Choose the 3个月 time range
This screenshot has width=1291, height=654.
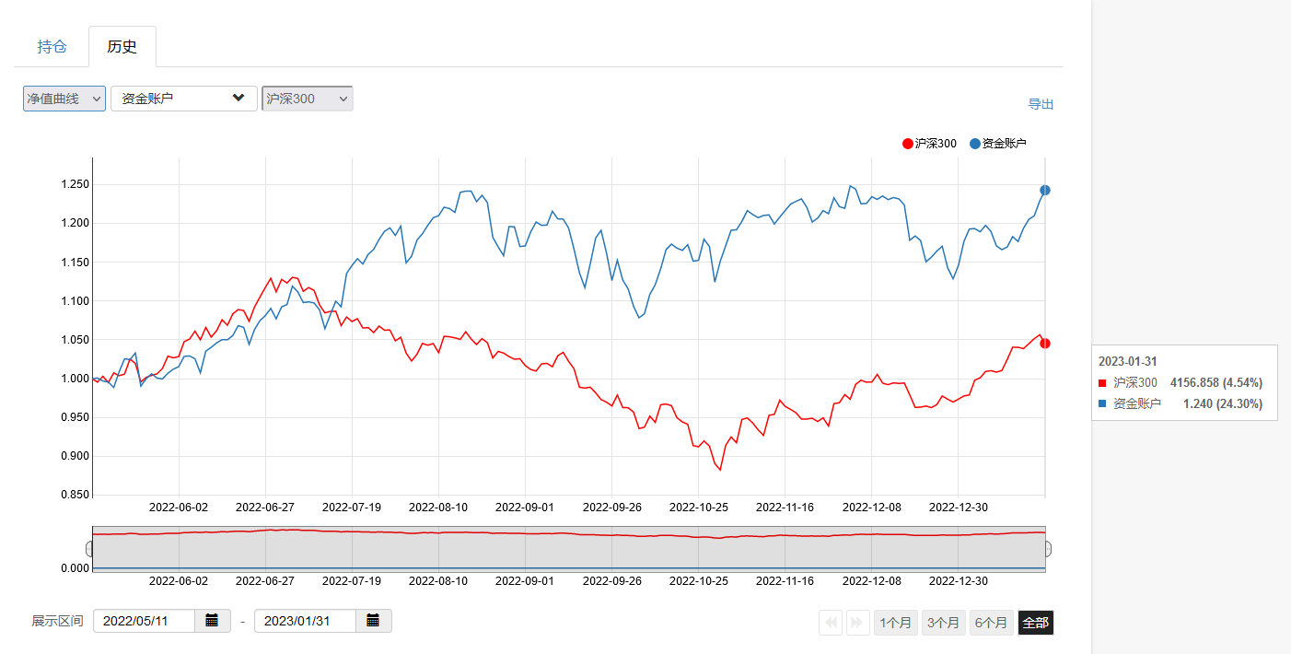coord(943,623)
